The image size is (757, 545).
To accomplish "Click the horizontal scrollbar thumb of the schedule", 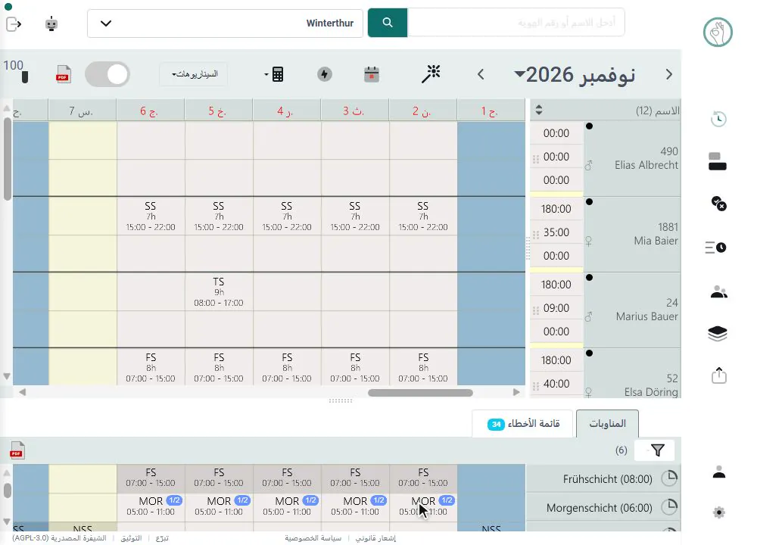I will coord(420,392).
